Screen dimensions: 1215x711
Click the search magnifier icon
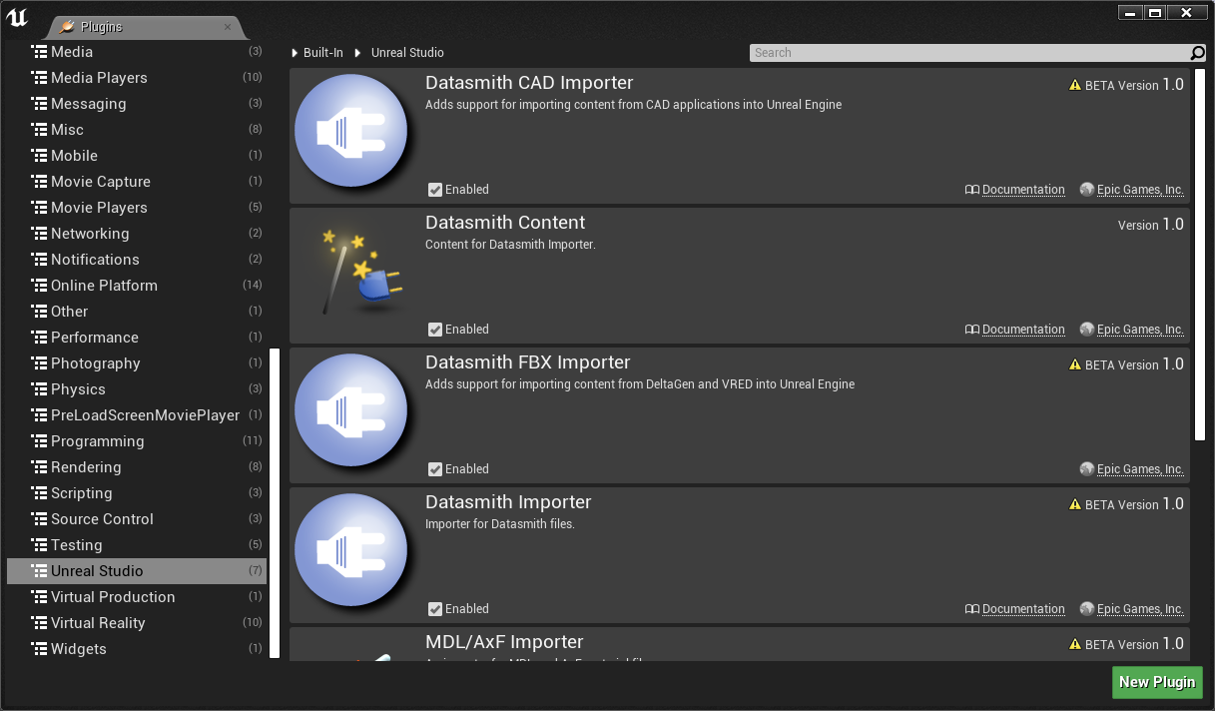point(1197,53)
